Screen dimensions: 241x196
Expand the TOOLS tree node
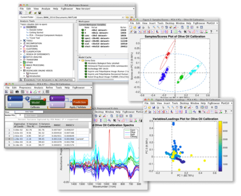pos(21,41)
